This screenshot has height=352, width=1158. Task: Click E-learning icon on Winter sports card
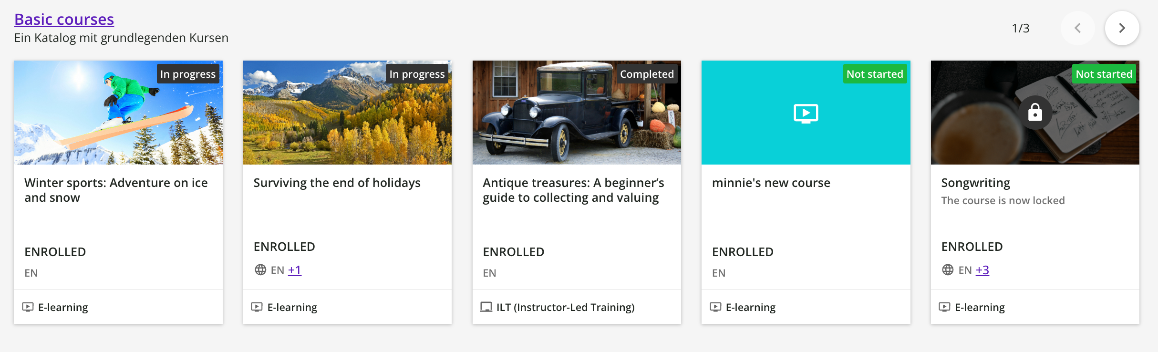pos(28,307)
